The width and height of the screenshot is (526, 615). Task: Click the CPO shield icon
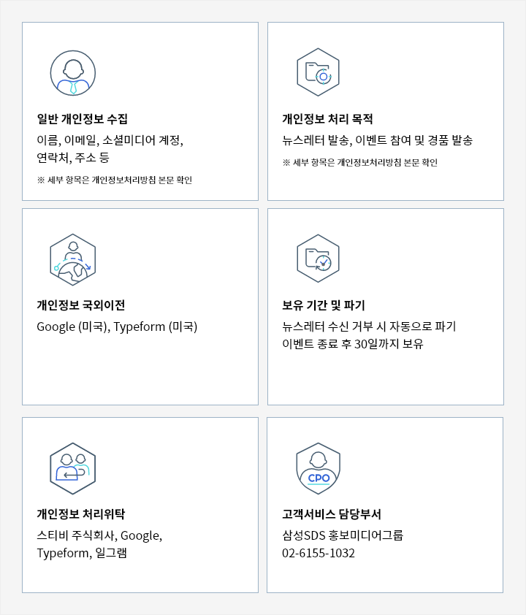(318, 468)
